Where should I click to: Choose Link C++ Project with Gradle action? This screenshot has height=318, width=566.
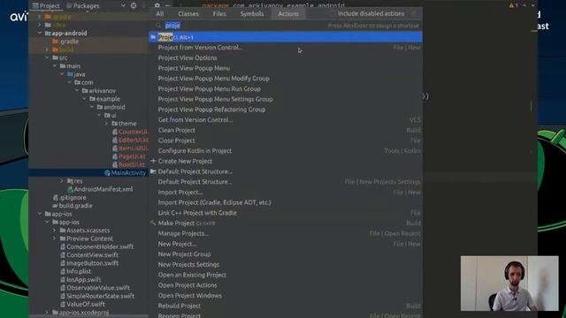coord(286,213)
